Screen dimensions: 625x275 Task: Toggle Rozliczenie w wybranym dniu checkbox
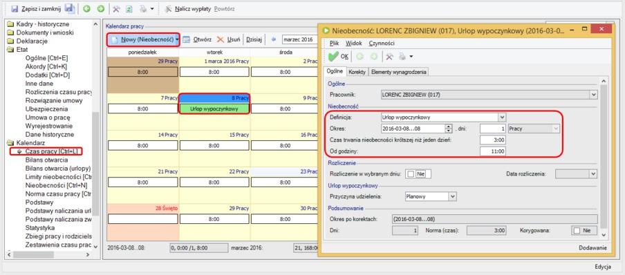point(410,173)
